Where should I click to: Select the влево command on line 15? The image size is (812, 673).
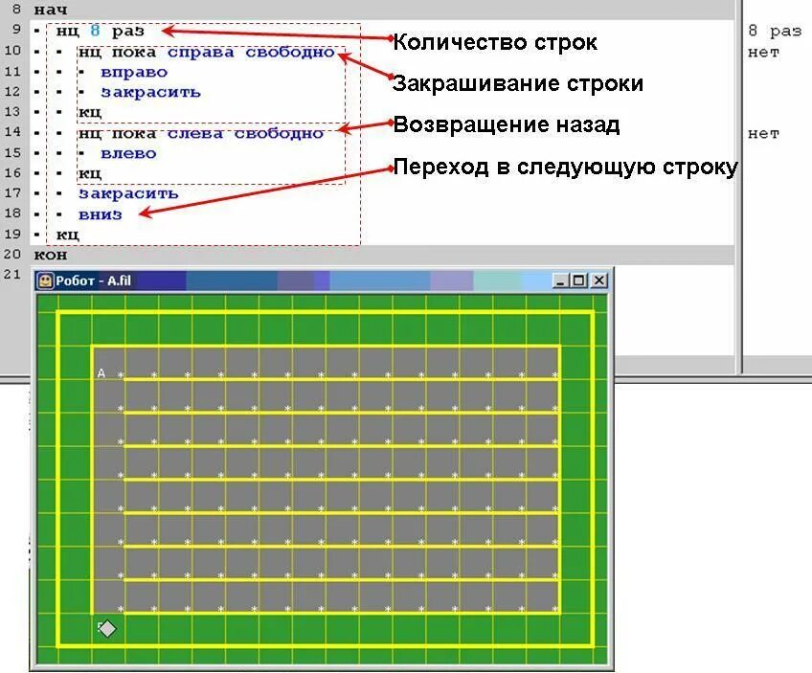coord(124,152)
